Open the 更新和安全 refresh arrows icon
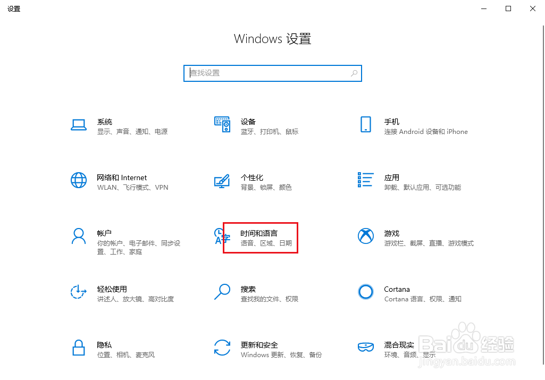 click(x=222, y=348)
